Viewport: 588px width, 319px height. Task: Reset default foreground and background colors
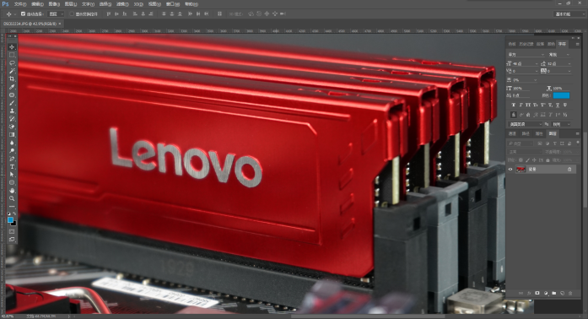click(9, 214)
